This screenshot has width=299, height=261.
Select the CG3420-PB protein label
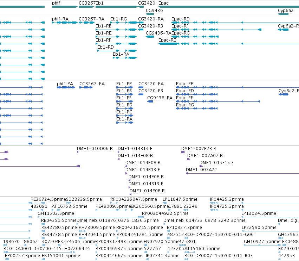pyautogui.click(x=151, y=91)
